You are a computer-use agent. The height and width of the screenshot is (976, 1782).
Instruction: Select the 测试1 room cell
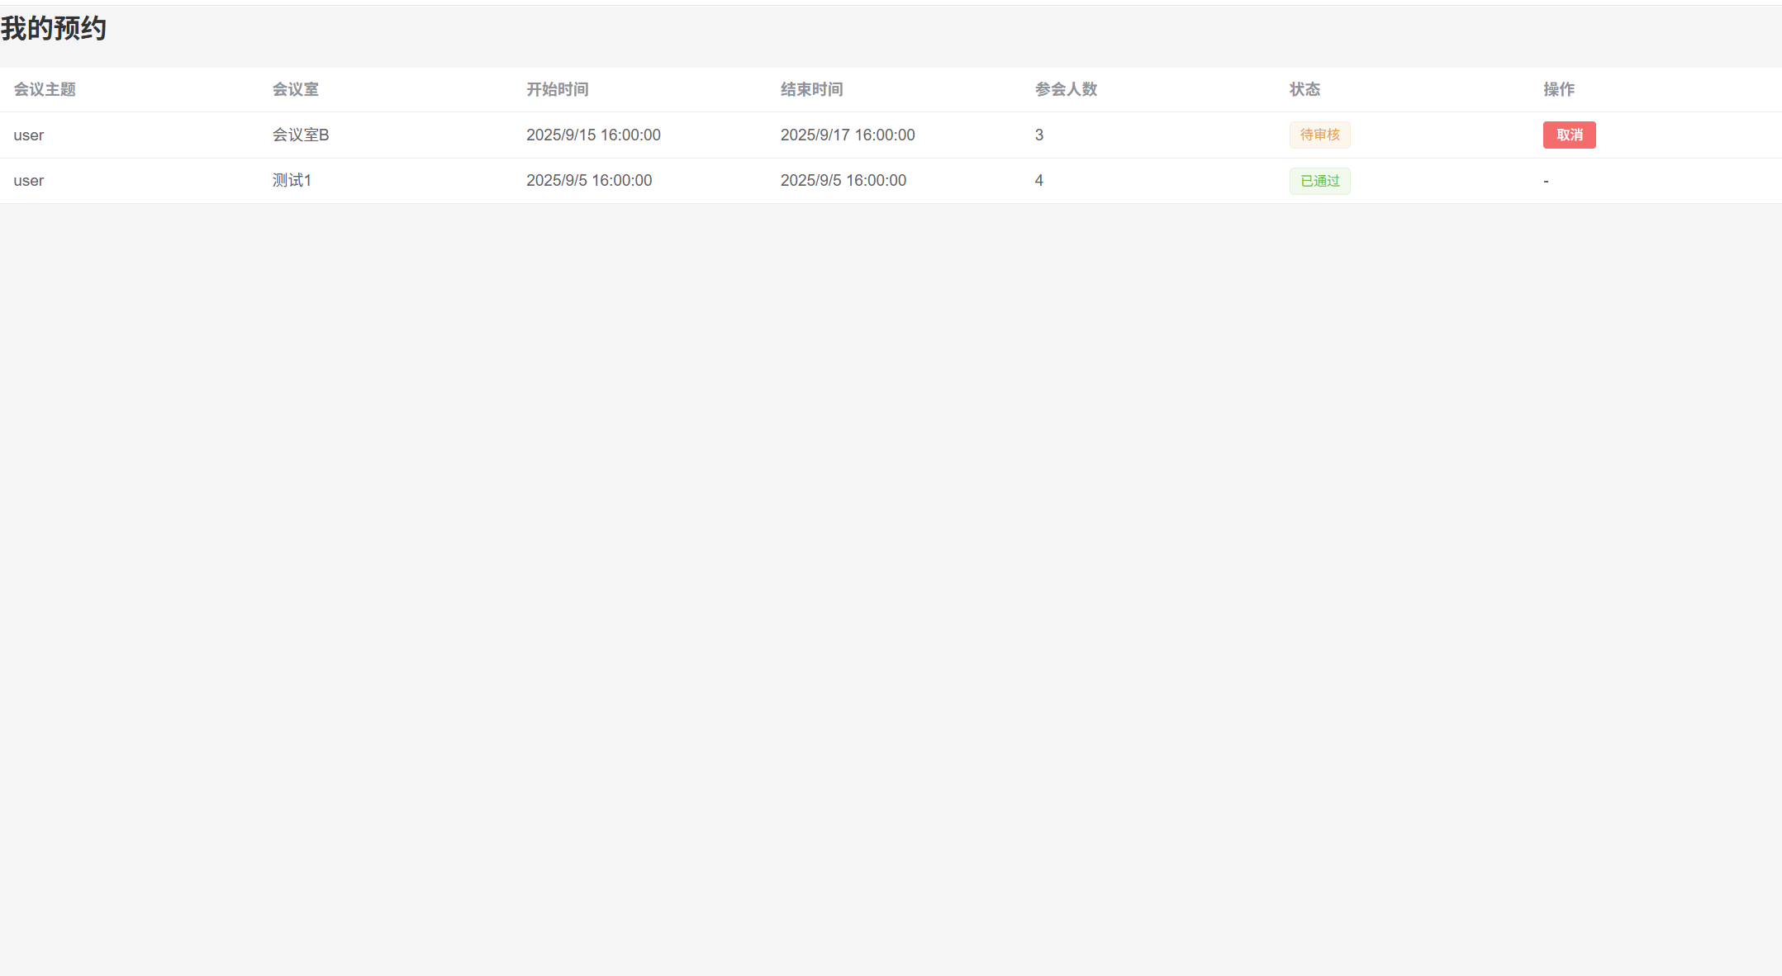(292, 180)
